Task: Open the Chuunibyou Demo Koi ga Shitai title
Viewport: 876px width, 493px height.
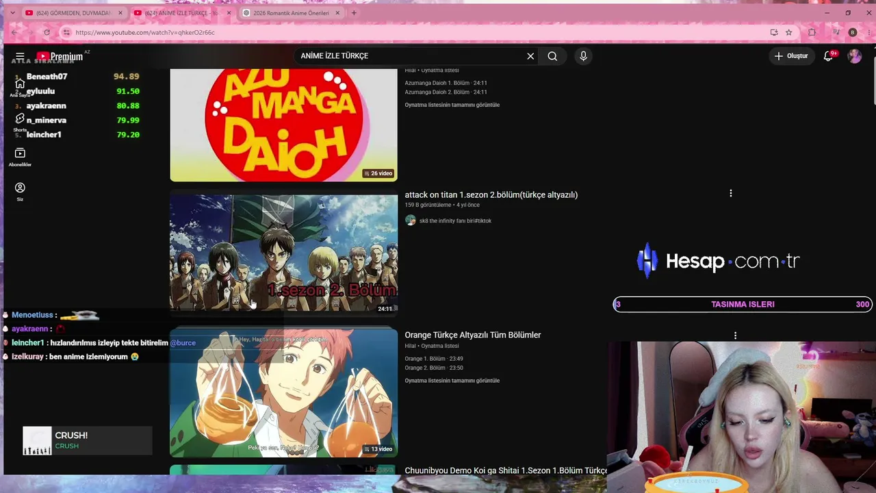Action: pos(506,471)
